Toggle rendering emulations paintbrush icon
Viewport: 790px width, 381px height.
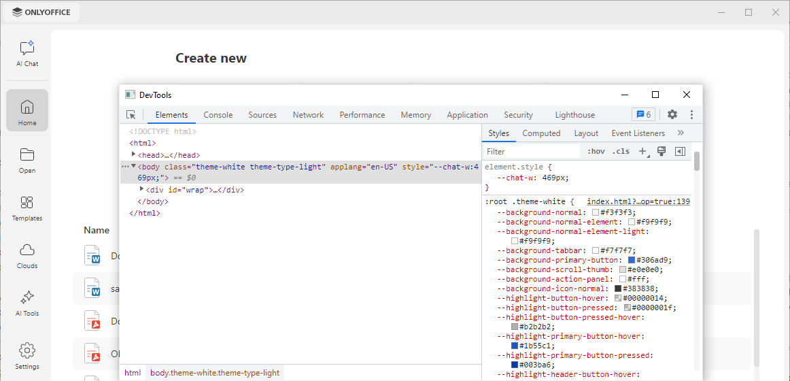pyautogui.click(x=662, y=151)
